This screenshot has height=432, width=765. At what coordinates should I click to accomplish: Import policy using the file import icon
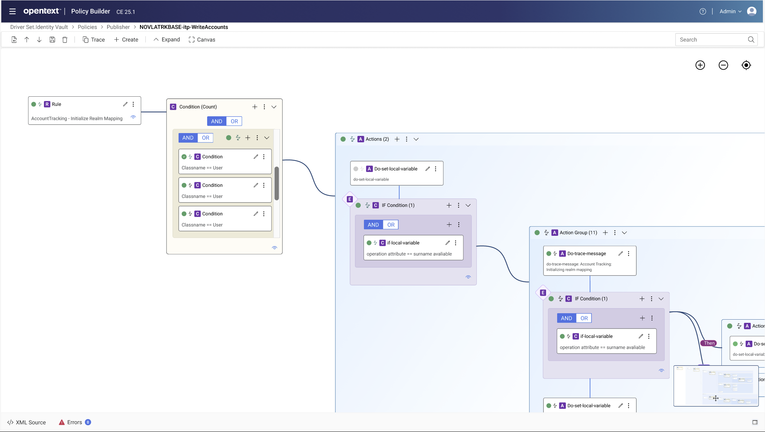14,40
